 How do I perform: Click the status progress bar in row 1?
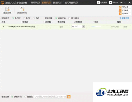click(96, 26)
